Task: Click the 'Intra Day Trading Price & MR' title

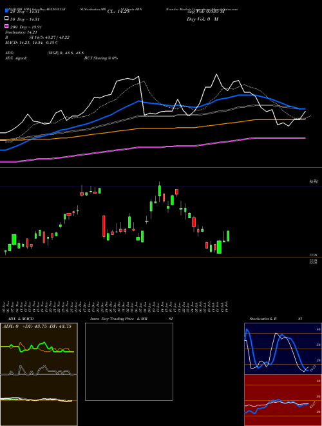Action: (x=119, y=319)
